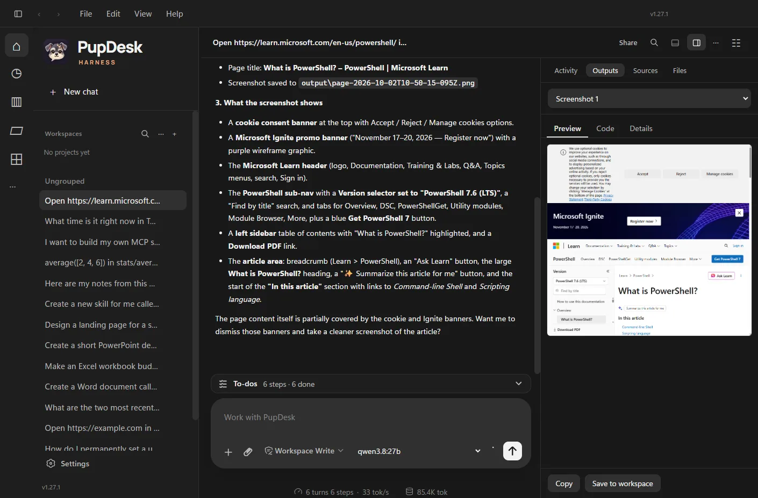Click the search icon in chat header
Image resolution: width=758 pixels, height=498 pixels.
coord(654,42)
